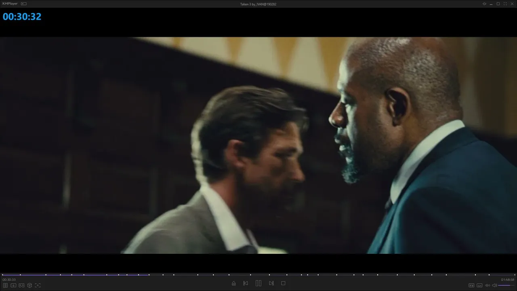Click the elapsed time 00:30:33

[x=9, y=280]
